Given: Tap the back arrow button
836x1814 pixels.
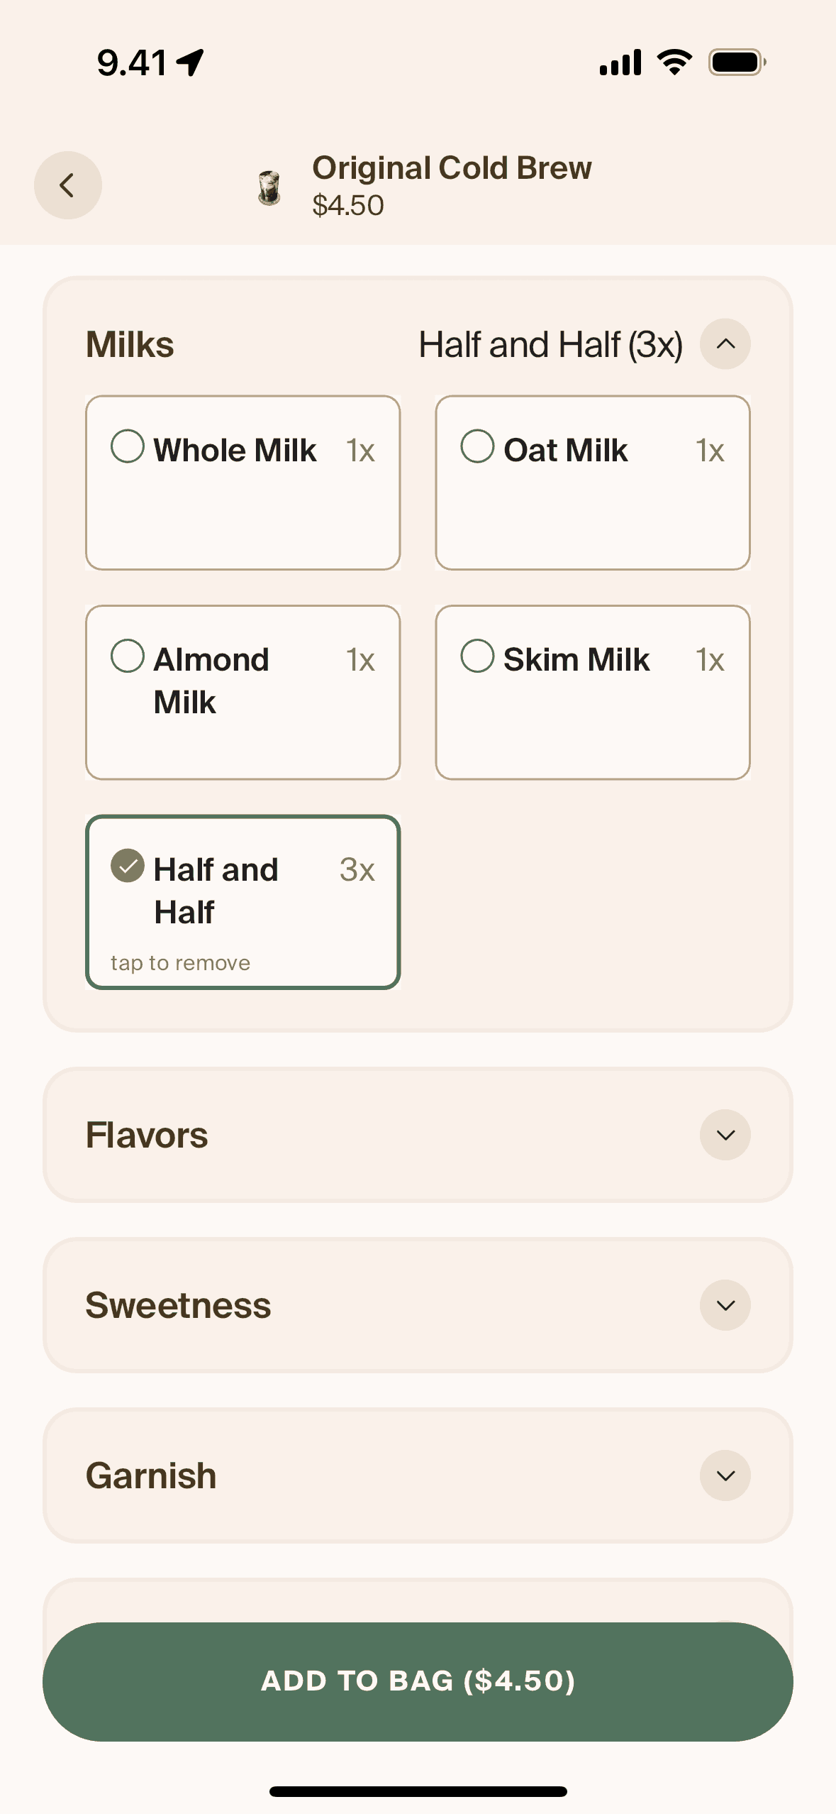Looking at the screenshot, I should (67, 185).
